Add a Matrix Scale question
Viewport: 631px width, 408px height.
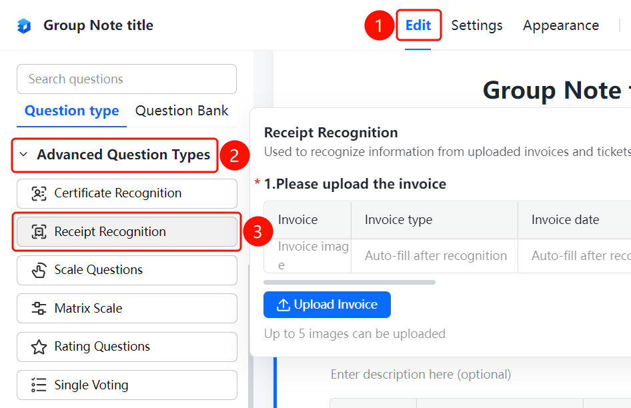point(127,308)
